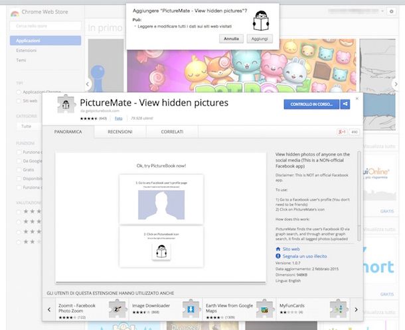This screenshot has height=330, width=405.
Task: Open Earth View from Google Maps extension
Action: [229, 308]
